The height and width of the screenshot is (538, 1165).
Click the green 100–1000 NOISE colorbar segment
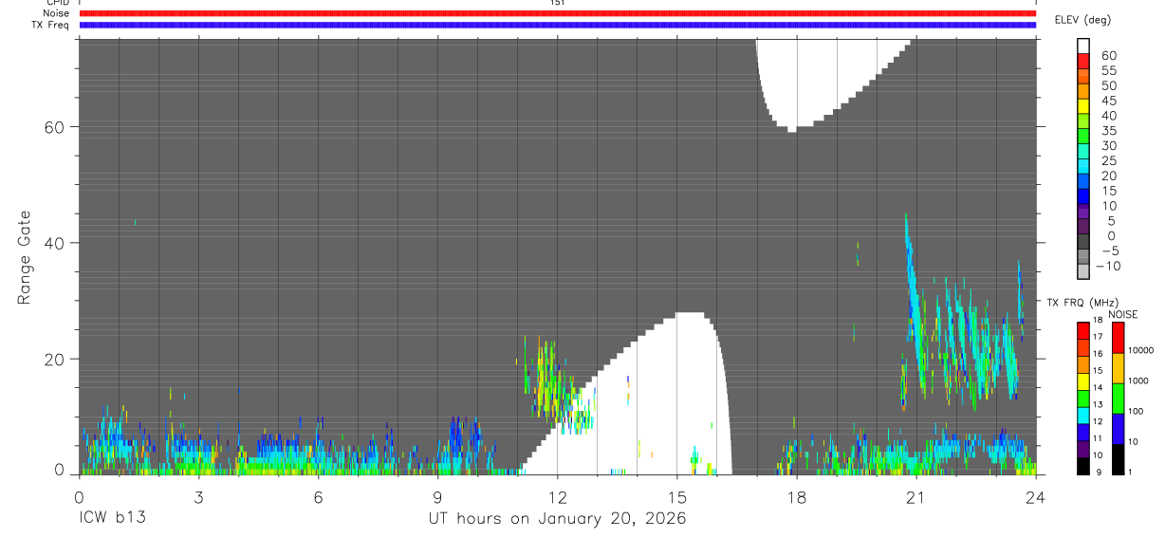coord(1118,398)
